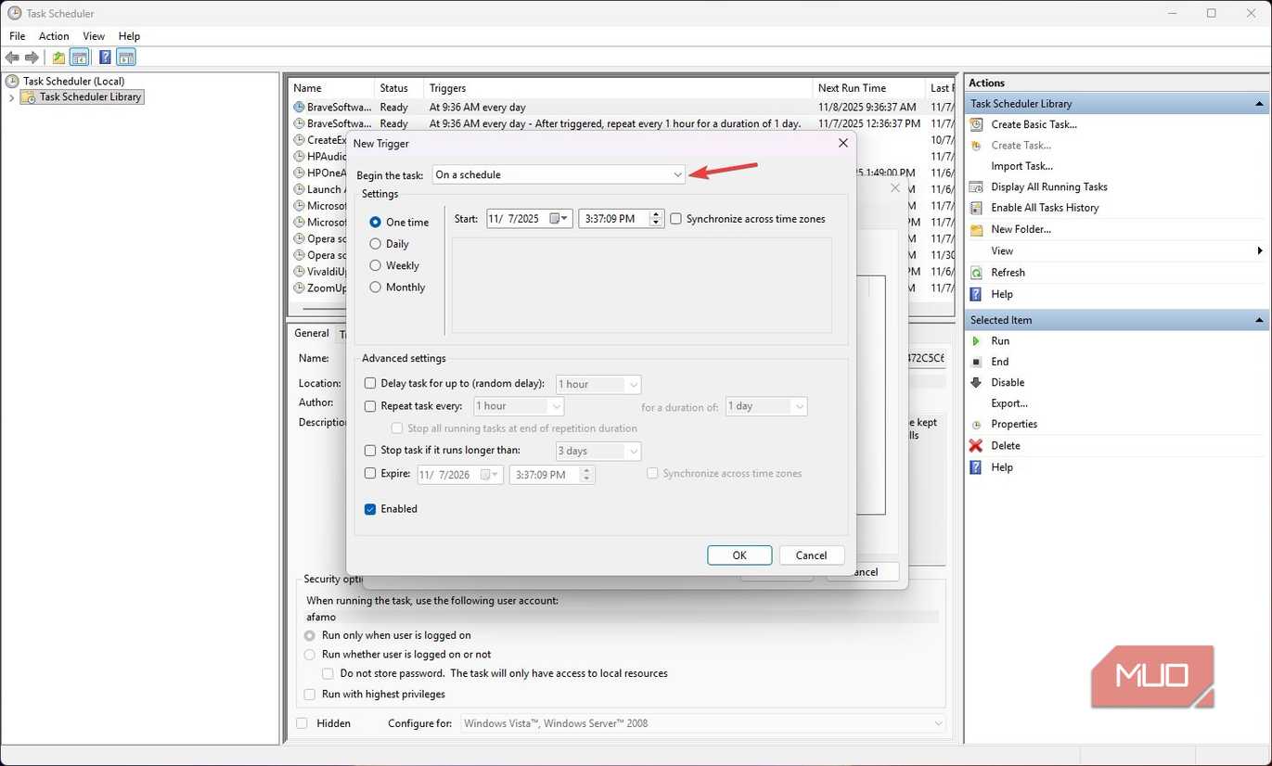The image size is (1272, 766).
Task: Click the Start time spinner arrows
Action: (657, 219)
